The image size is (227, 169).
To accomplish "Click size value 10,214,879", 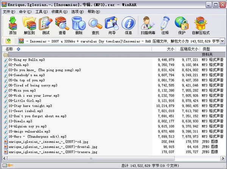I will click(165, 106).
